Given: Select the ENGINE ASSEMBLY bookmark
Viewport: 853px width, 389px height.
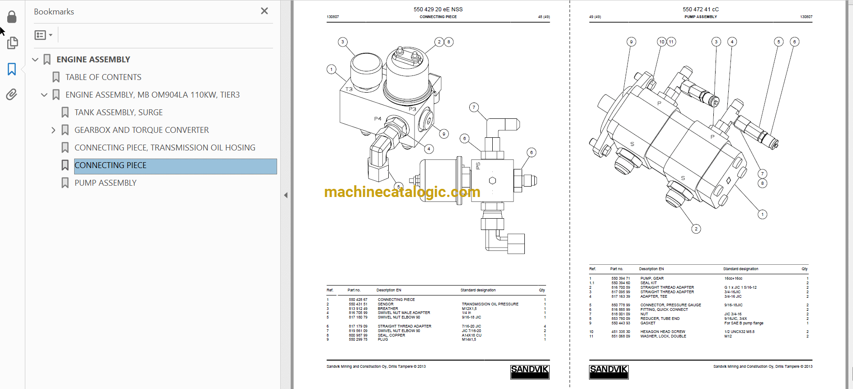Looking at the screenshot, I should coord(93,60).
